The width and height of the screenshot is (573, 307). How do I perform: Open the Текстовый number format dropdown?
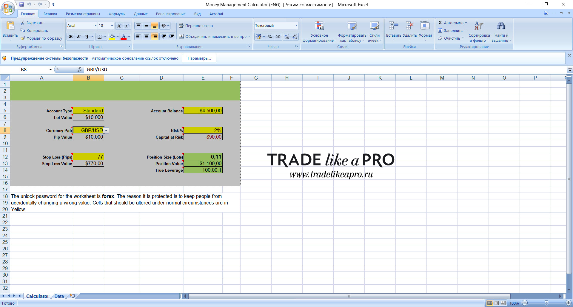296,26
